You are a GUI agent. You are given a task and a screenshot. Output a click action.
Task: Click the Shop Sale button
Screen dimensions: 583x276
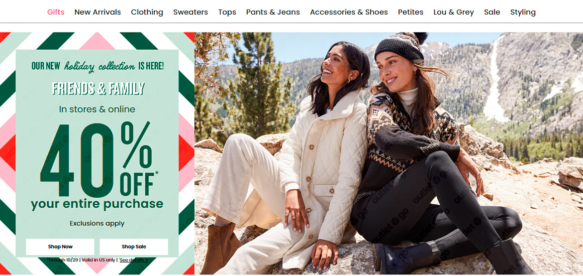(x=134, y=247)
